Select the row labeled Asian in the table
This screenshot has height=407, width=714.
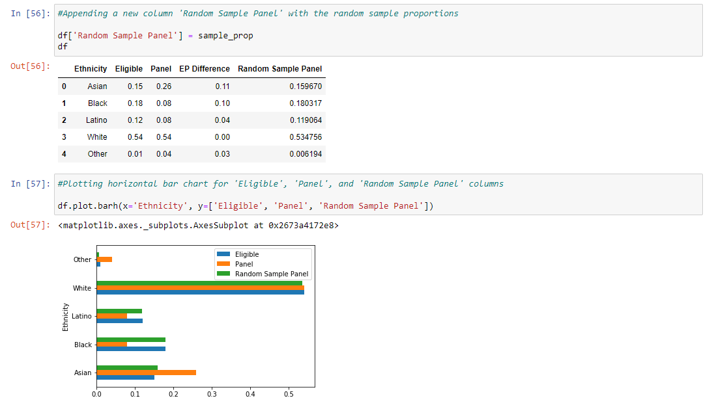pos(97,86)
